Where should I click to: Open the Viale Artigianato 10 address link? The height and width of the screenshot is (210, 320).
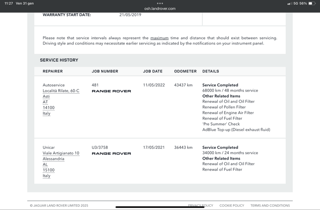click(61, 153)
